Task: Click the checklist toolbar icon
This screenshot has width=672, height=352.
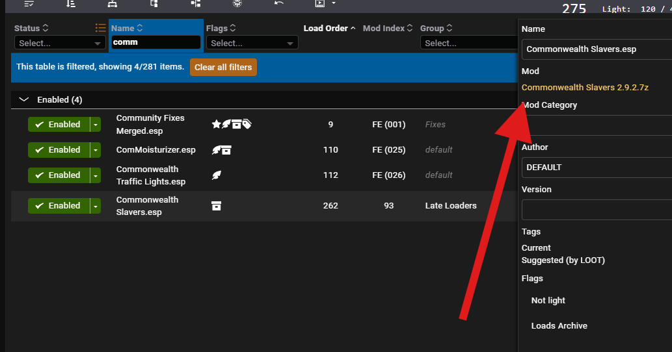Action: pyautogui.click(x=29, y=4)
